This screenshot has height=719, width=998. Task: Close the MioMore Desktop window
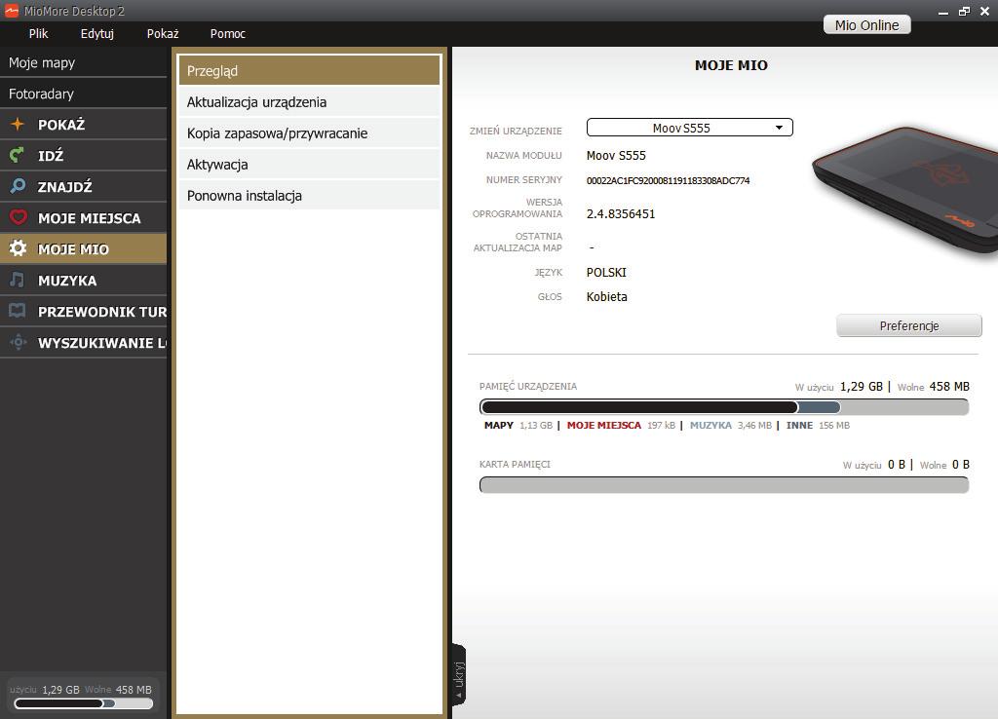pyautogui.click(x=984, y=11)
